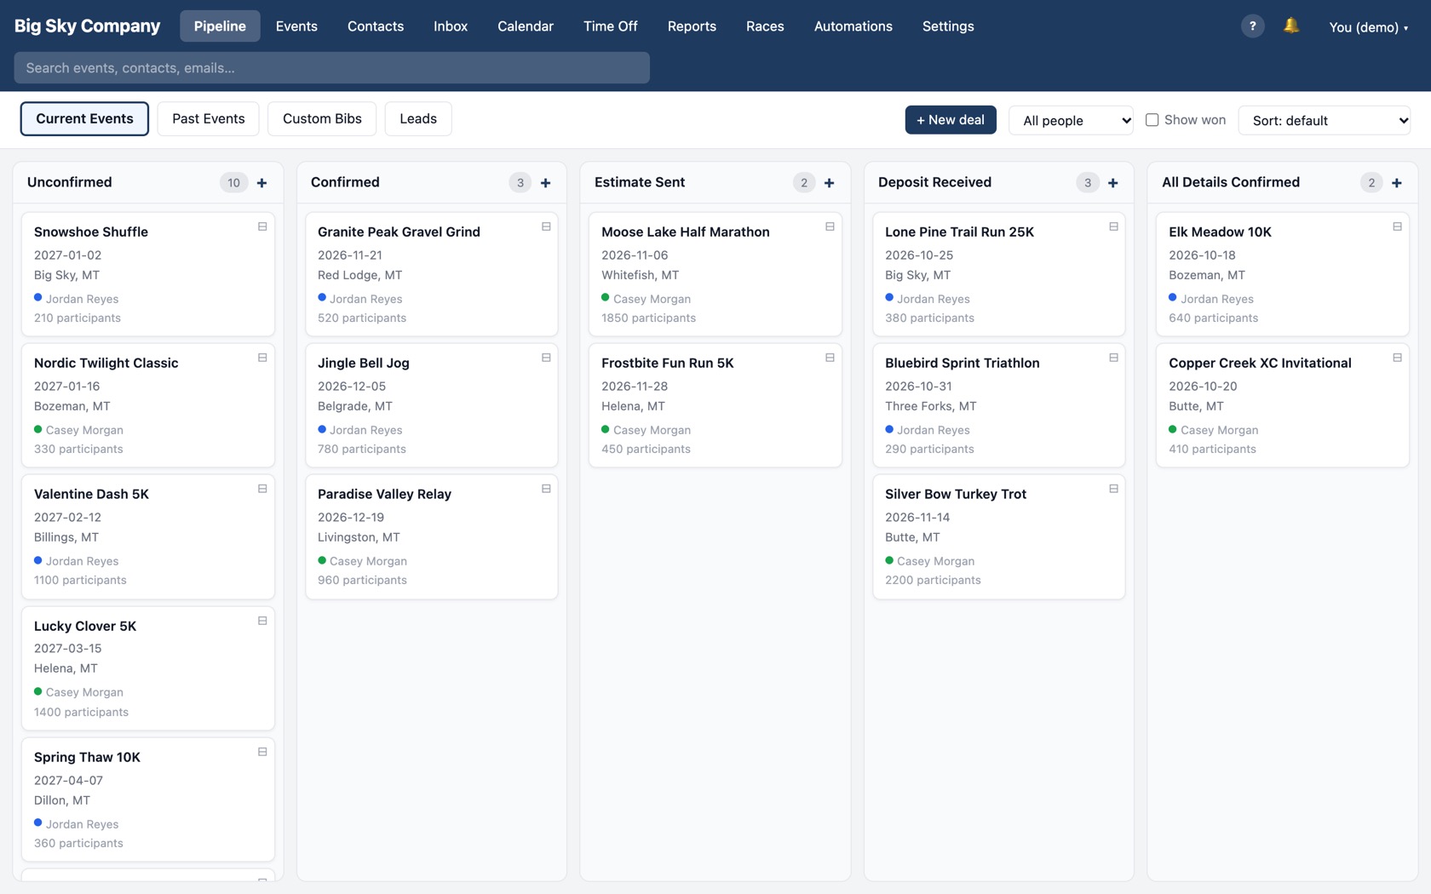Add a deal to Deposit Received column
Viewport: 1431px width, 894px height.
1112,183
